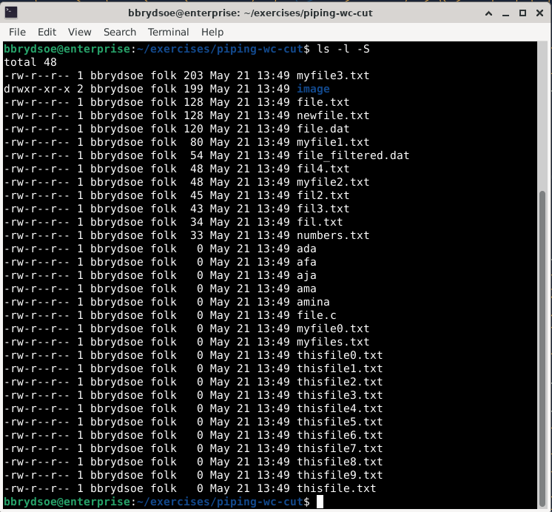The image size is (552, 512).
Task: Open the View menu
Action: (x=79, y=32)
